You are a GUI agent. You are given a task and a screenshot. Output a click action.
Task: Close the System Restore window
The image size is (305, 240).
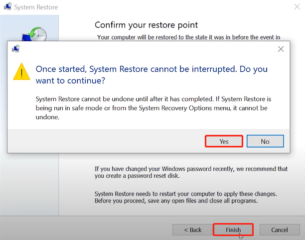pos(297,7)
